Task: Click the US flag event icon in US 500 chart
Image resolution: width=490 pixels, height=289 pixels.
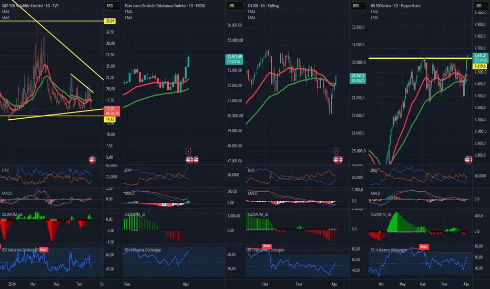Action: coord(468,160)
